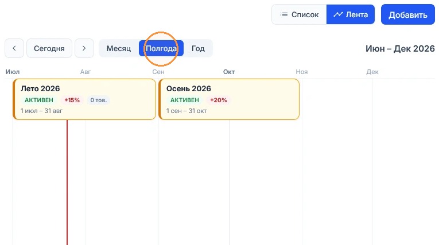Viewport: 439px width, 245px height.
Task: Select the Месяц range tab
Action: click(119, 48)
